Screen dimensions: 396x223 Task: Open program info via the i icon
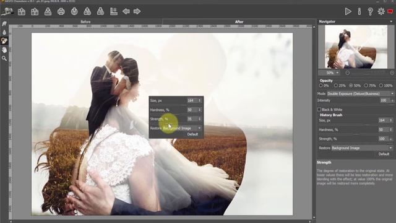coord(359,11)
